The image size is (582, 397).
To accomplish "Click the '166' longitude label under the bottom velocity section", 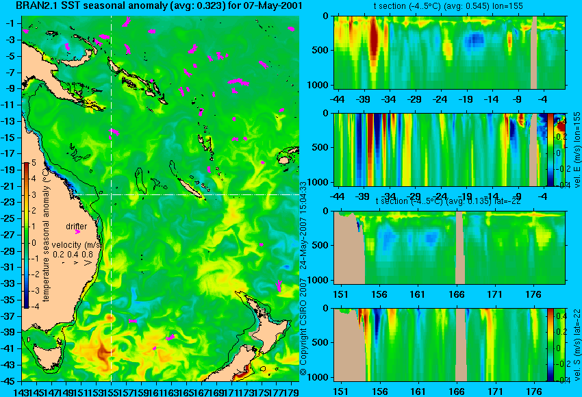I will coord(457,392).
